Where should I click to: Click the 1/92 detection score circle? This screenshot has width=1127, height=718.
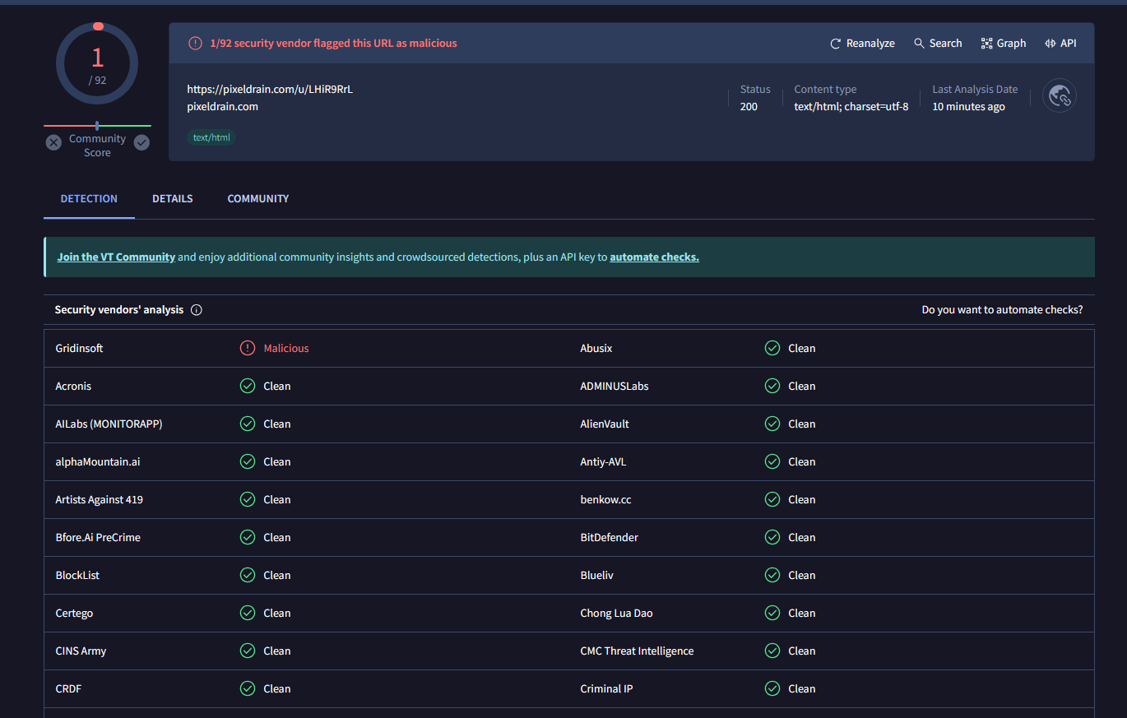coord(97,64)
